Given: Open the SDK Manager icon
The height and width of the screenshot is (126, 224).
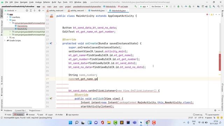Looking at the screenshot, I should 214,6.
